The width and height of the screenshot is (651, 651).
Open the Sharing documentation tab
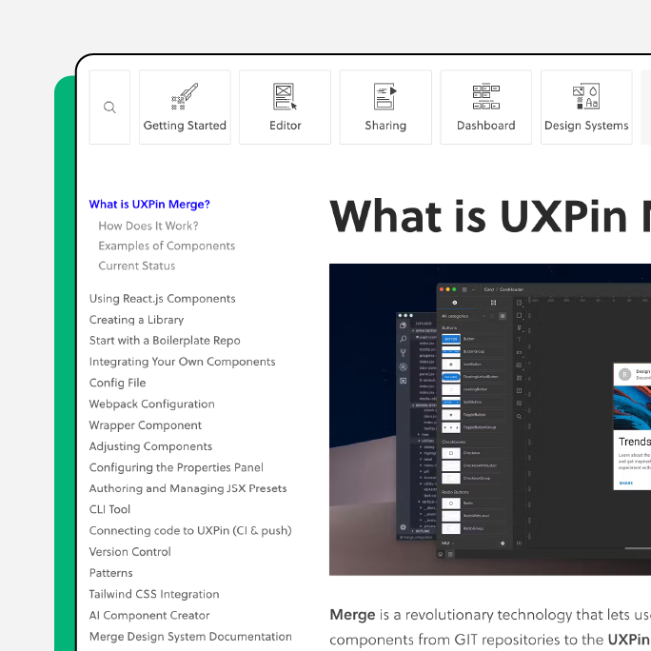click(x=385, y=108)
